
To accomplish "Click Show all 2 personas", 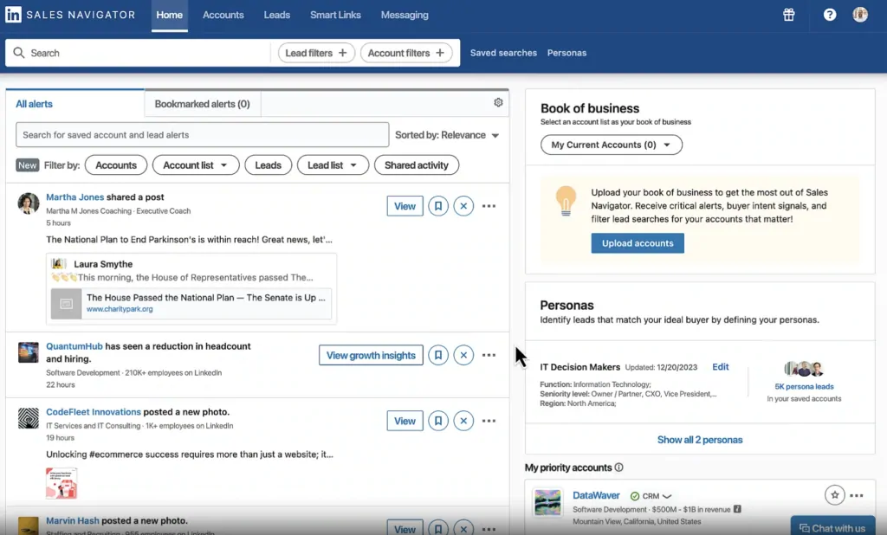I will pos(700,440).
